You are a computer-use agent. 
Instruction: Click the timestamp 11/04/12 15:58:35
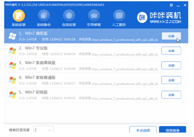(62, 98)
